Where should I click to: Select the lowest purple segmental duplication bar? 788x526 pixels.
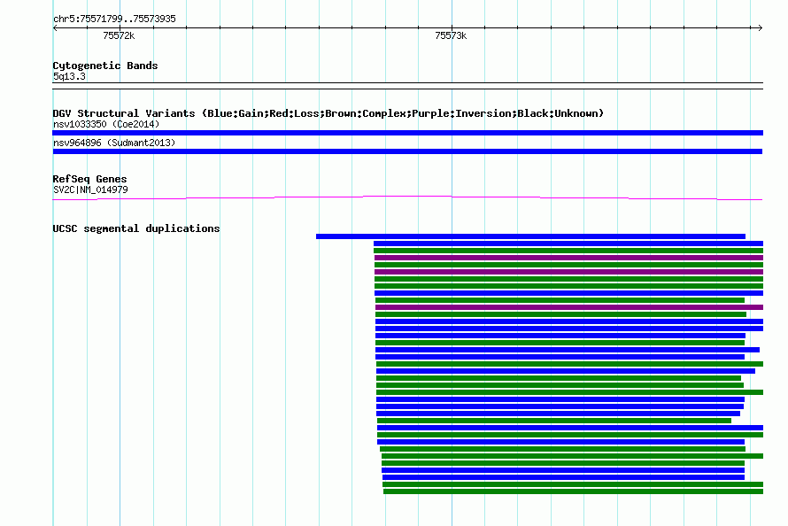(x=569, y=307)
